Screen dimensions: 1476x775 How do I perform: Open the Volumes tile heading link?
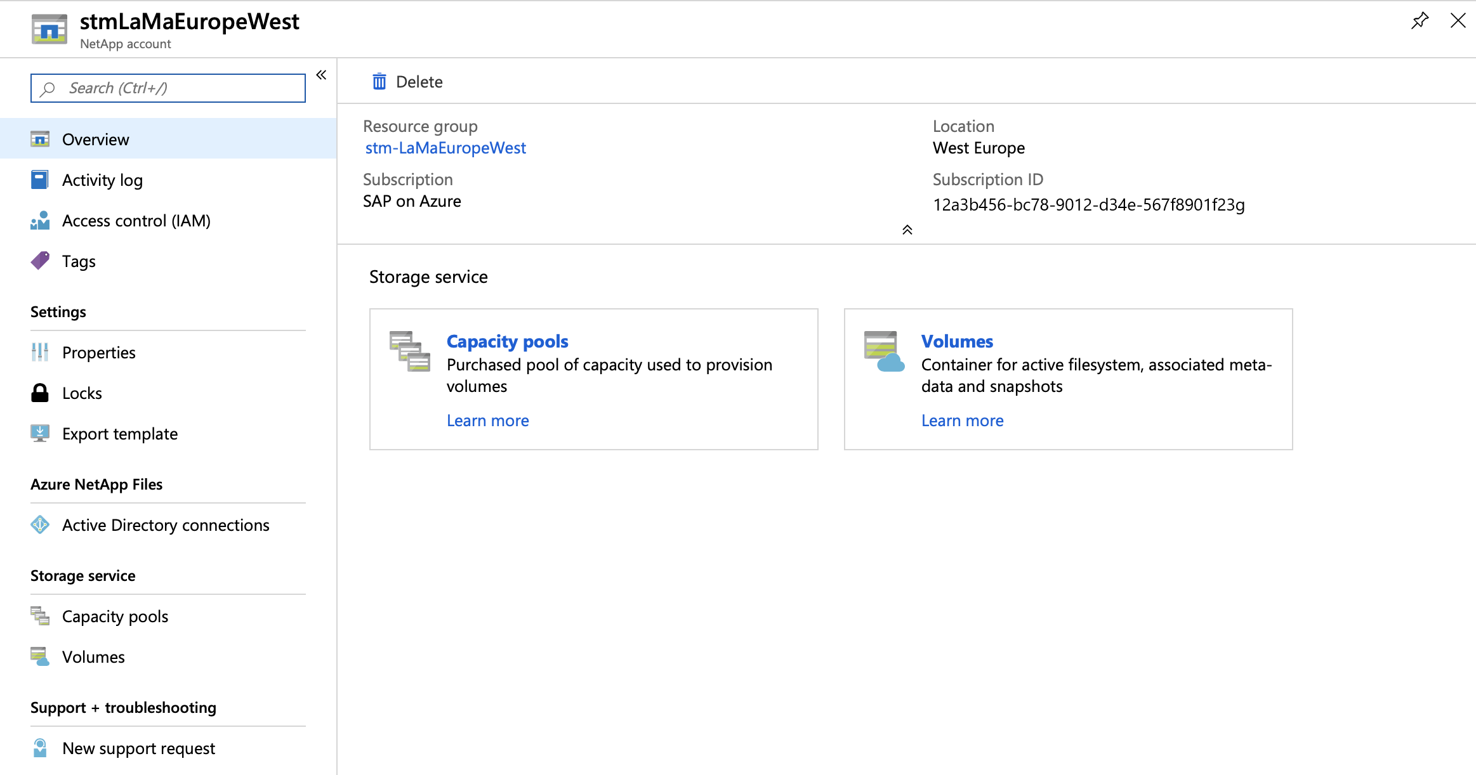pos(956,341)
